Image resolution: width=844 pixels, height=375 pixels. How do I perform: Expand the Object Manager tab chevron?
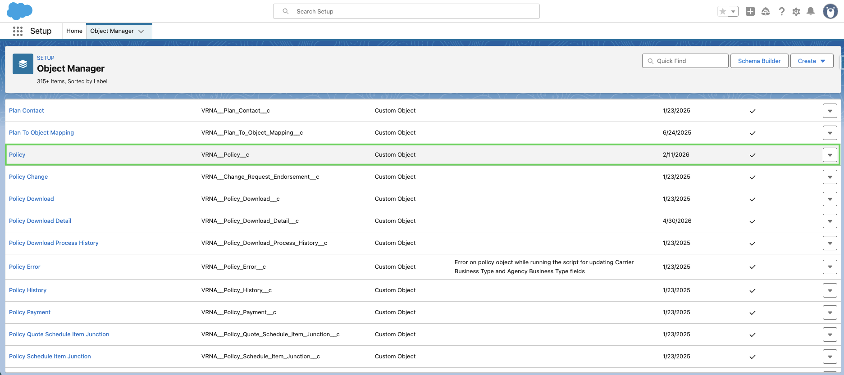(141, 31)
